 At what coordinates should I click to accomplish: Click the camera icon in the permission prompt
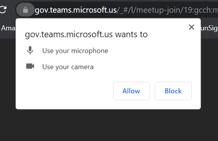point(30,66)
